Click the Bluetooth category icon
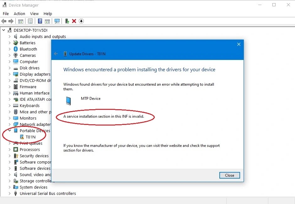This screenshot has width=295, height=204. pyautogui.click(x=16, y=49)
